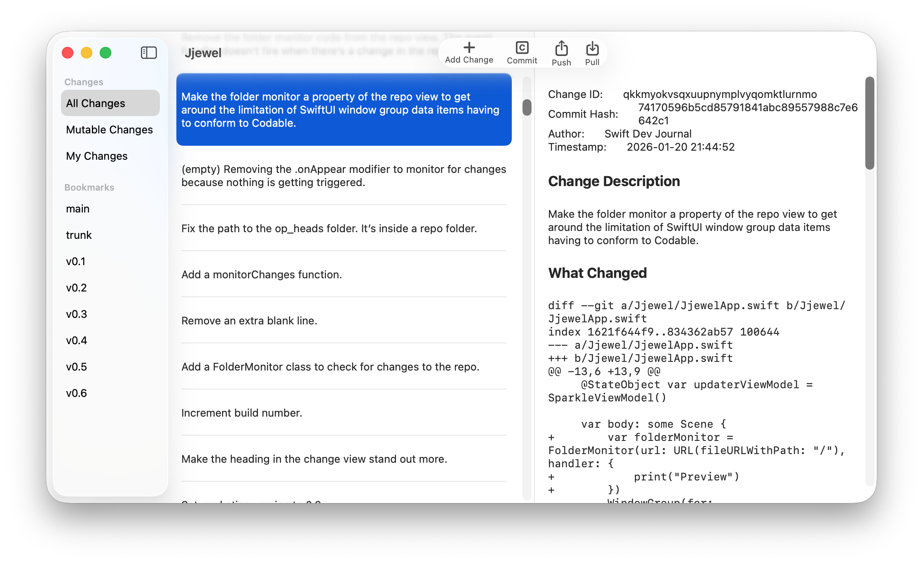Select All Changes in the sidebar
The width and height of the screenshot is (923, 564).
tap(110, 103)
